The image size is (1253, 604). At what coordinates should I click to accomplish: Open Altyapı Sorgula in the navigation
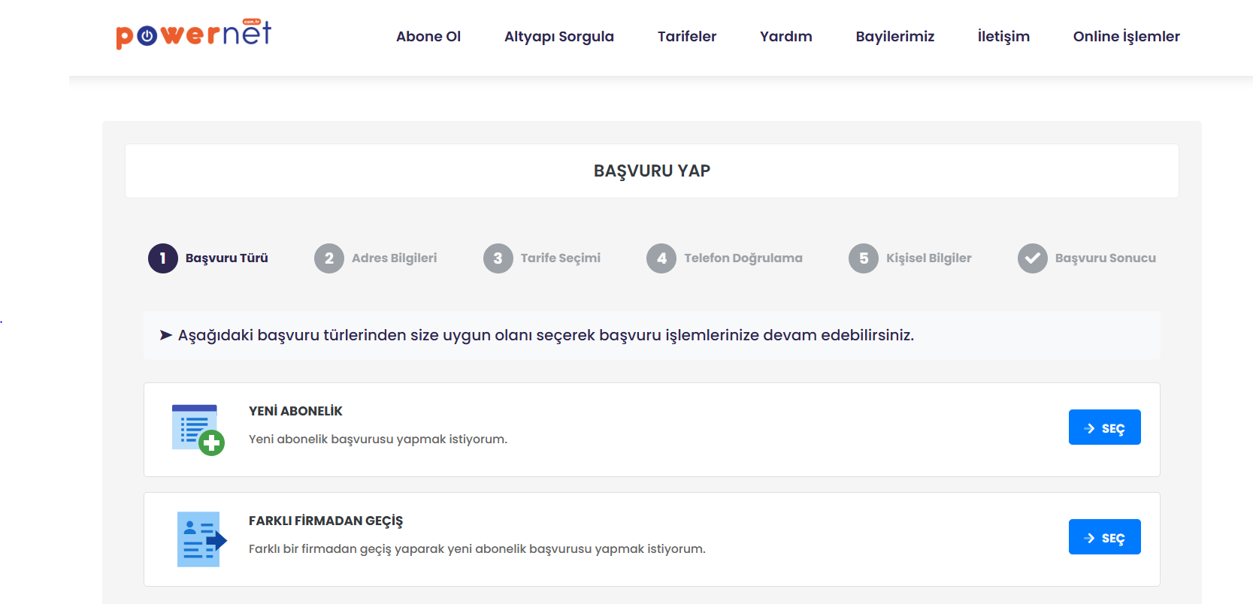tap(558, 37)
